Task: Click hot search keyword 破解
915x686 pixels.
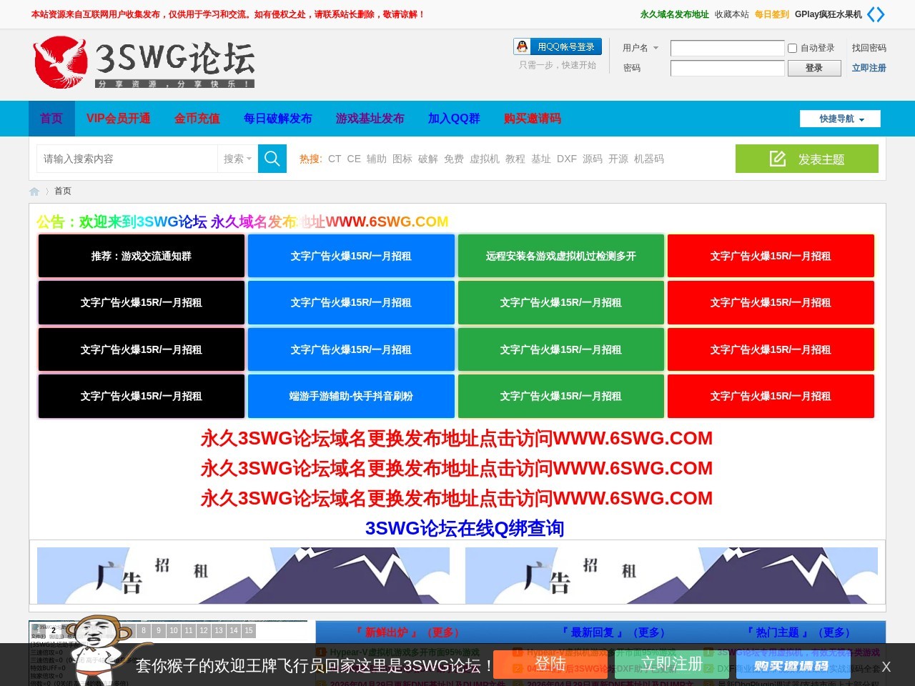Action: click(428, 159)
